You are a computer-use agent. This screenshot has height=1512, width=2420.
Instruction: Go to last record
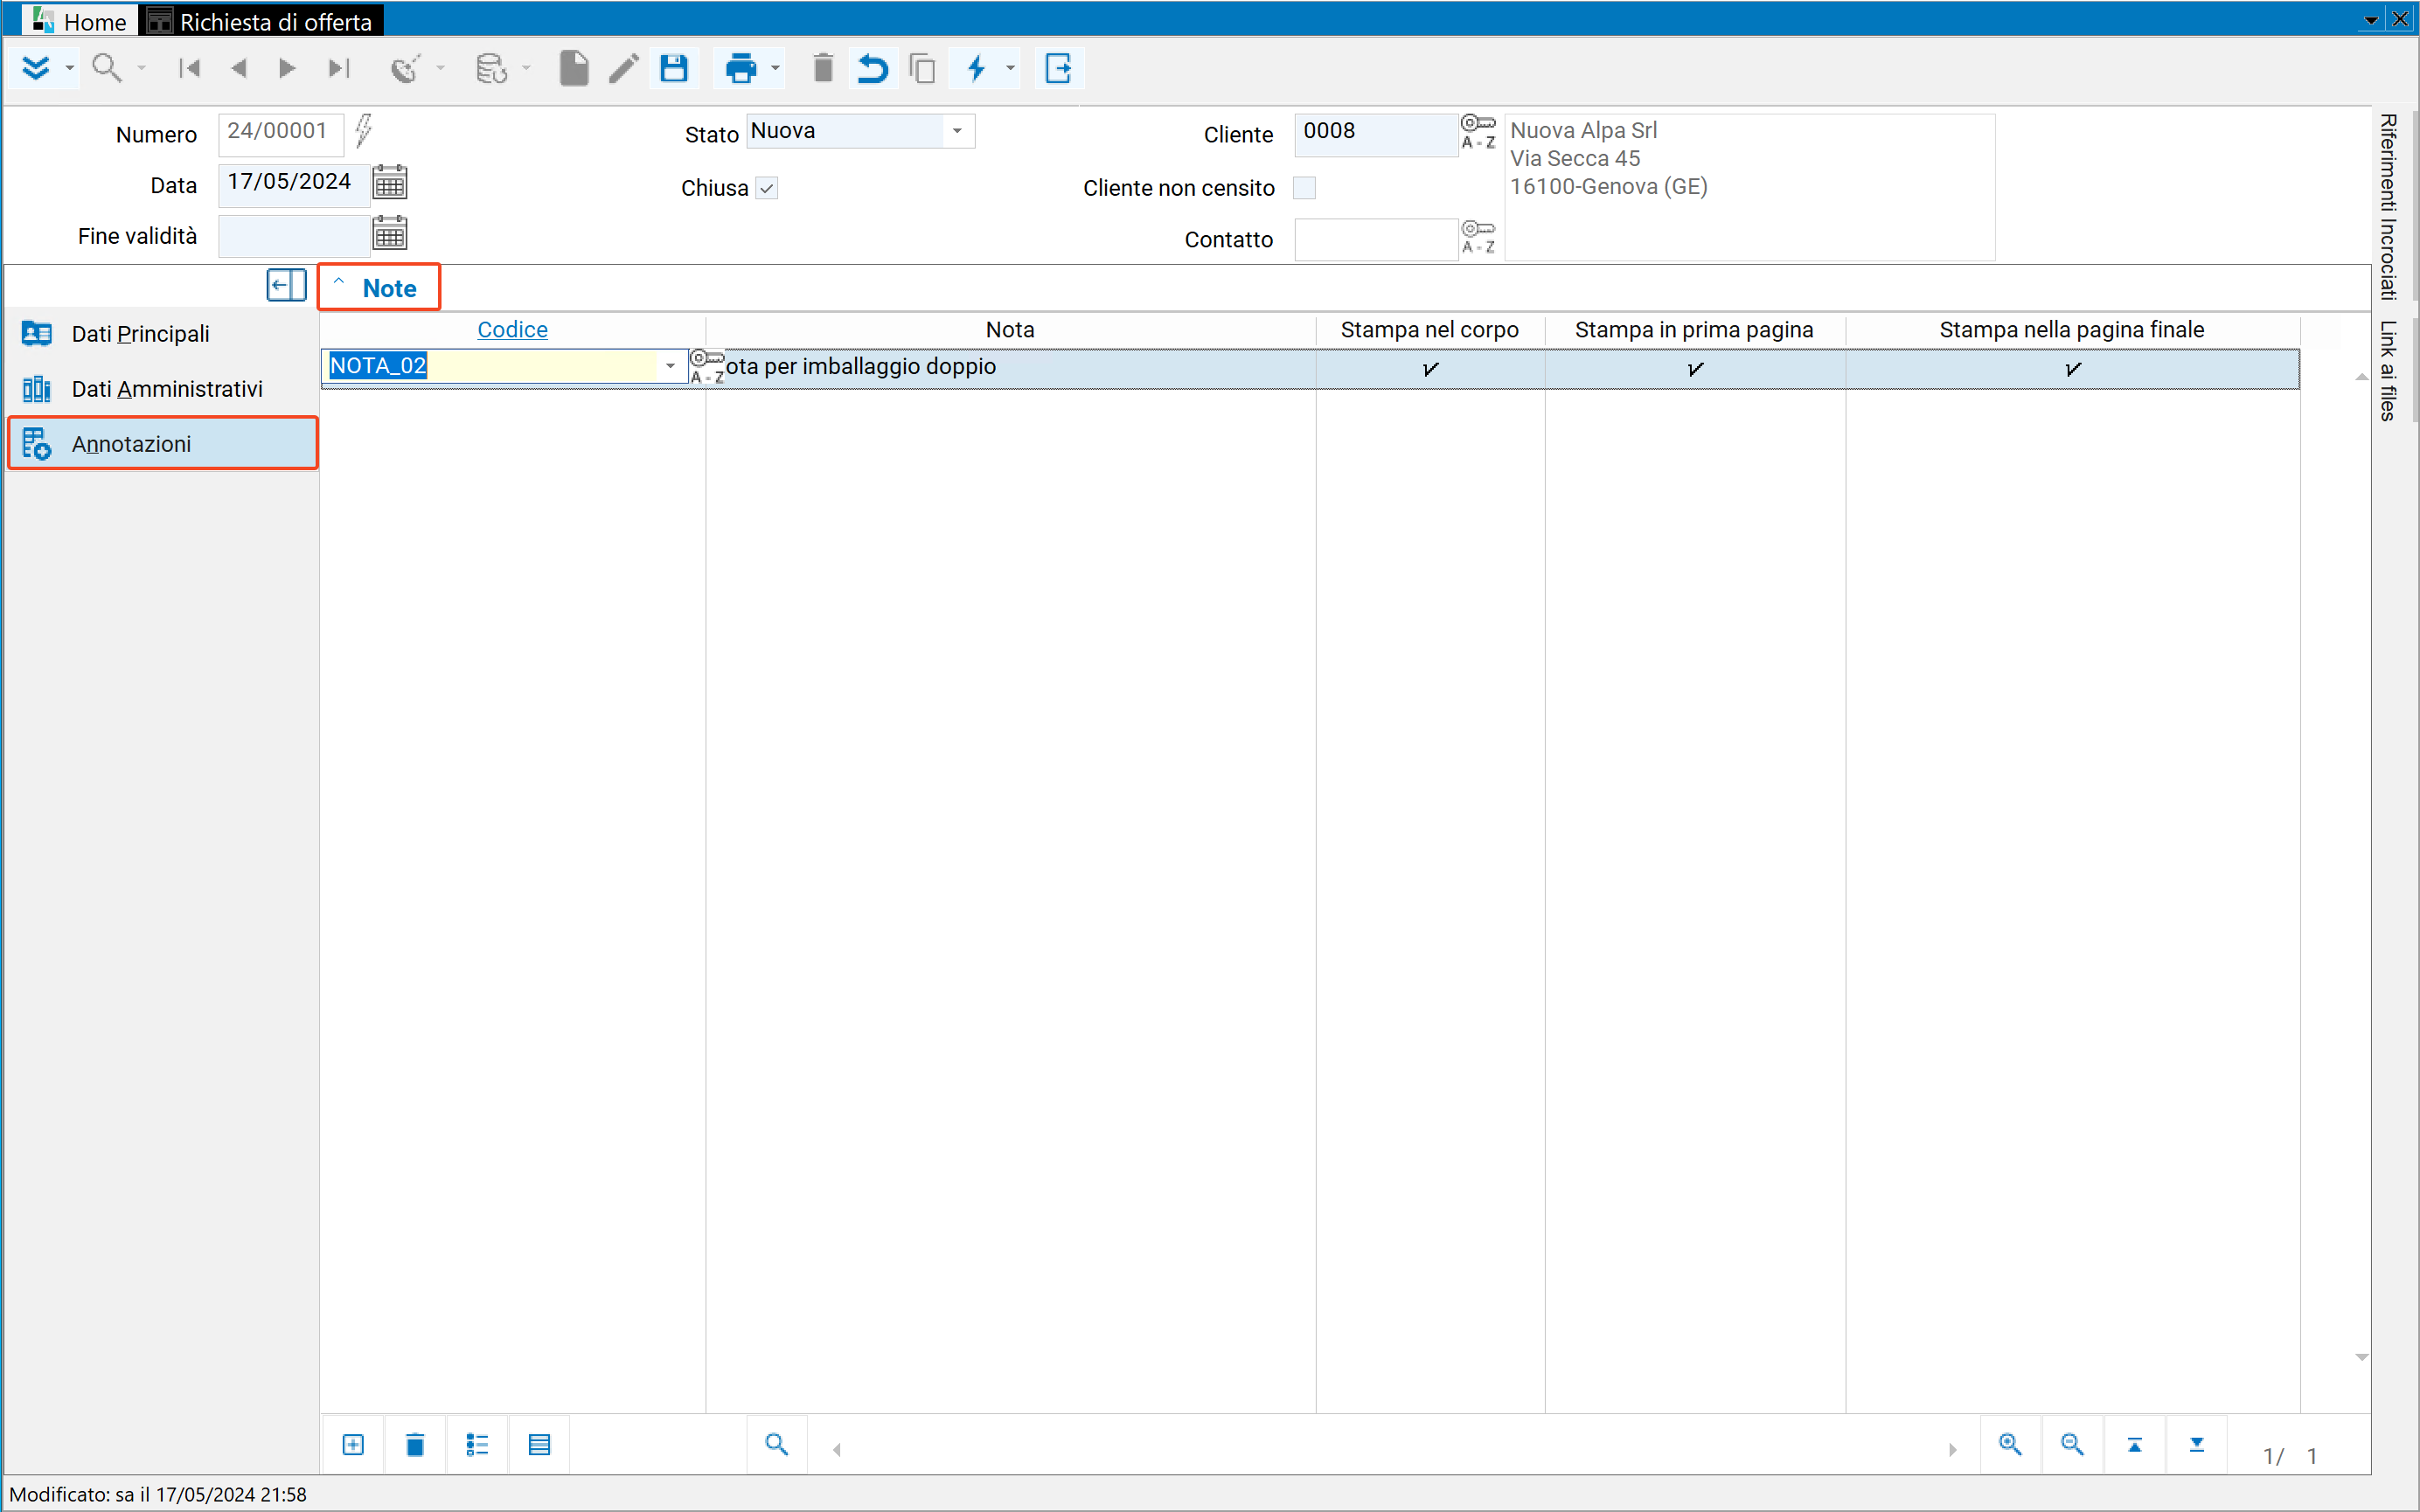339,68
